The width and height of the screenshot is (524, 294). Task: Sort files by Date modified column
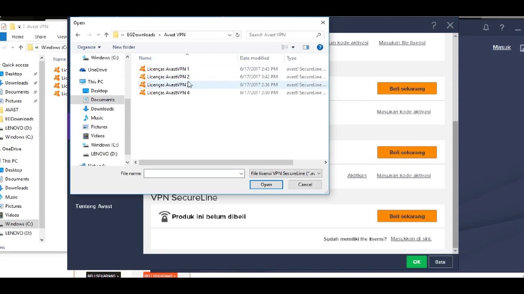point(255,58)
